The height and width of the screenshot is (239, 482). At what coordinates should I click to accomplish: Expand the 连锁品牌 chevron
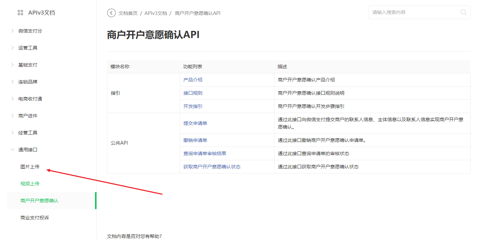coord(13,81)
